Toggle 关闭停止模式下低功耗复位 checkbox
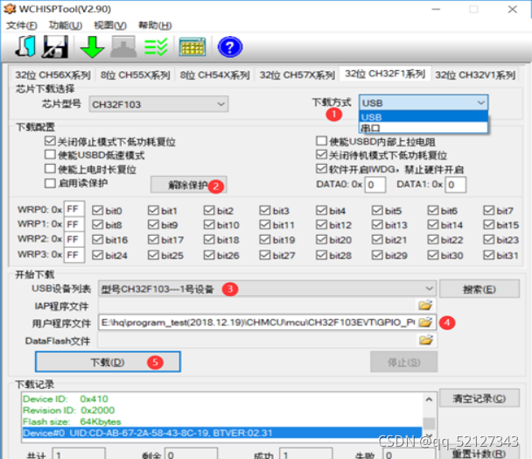 click(x=50, y=141)
